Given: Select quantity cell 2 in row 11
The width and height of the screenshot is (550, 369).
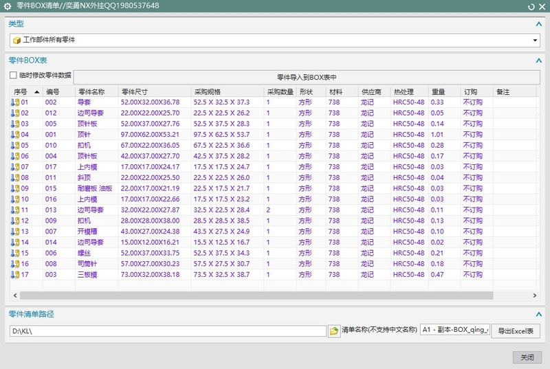Looking at the screenshot, I should click(268, 210).
